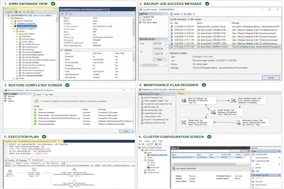
Task: Click Maintenance Cleanup Task toolbox icon
Action: coord(142,123)
